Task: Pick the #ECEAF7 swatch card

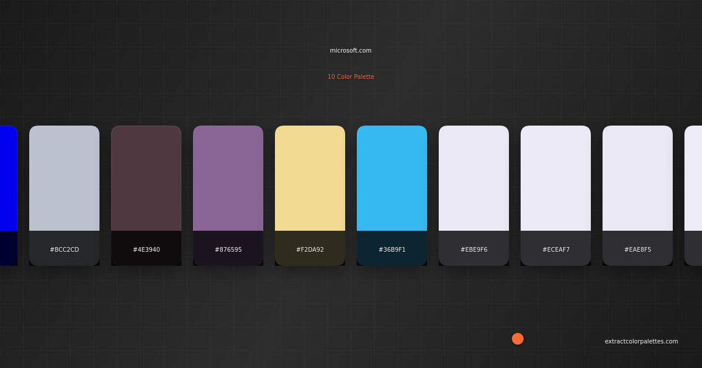Action: click(x=556, y=196)
